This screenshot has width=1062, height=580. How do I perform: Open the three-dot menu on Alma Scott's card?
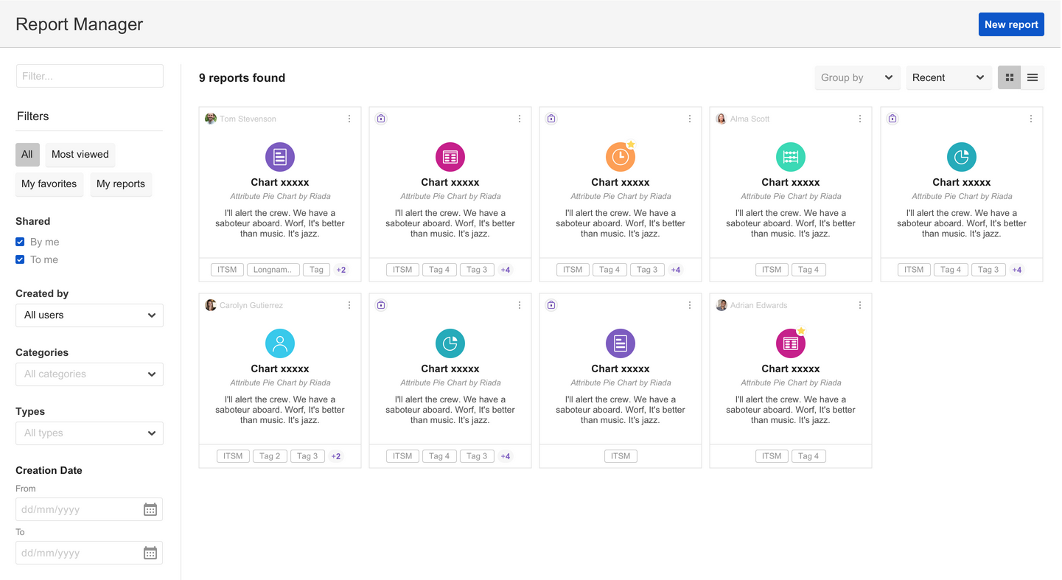click(860, 119)
